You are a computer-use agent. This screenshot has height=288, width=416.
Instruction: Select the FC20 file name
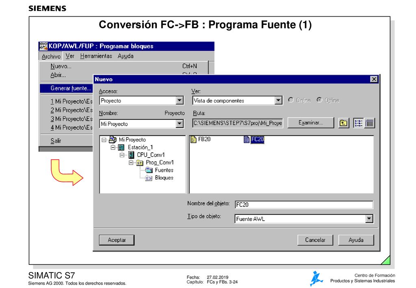tap(257, 139)
